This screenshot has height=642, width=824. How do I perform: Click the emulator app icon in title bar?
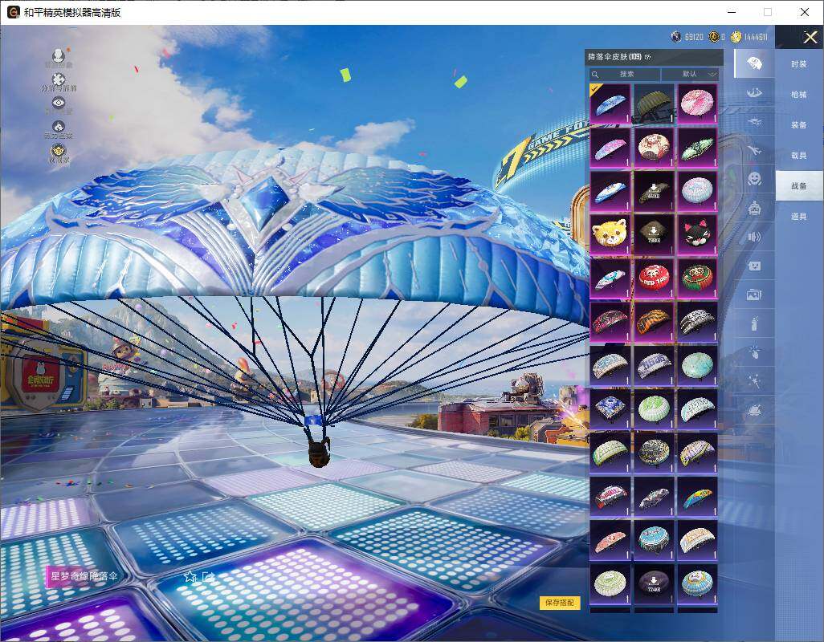pyautogui.click(x=13, y=12)
